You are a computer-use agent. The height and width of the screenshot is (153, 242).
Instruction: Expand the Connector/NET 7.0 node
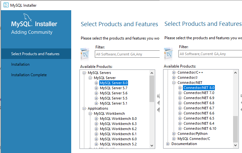(180, 93)
